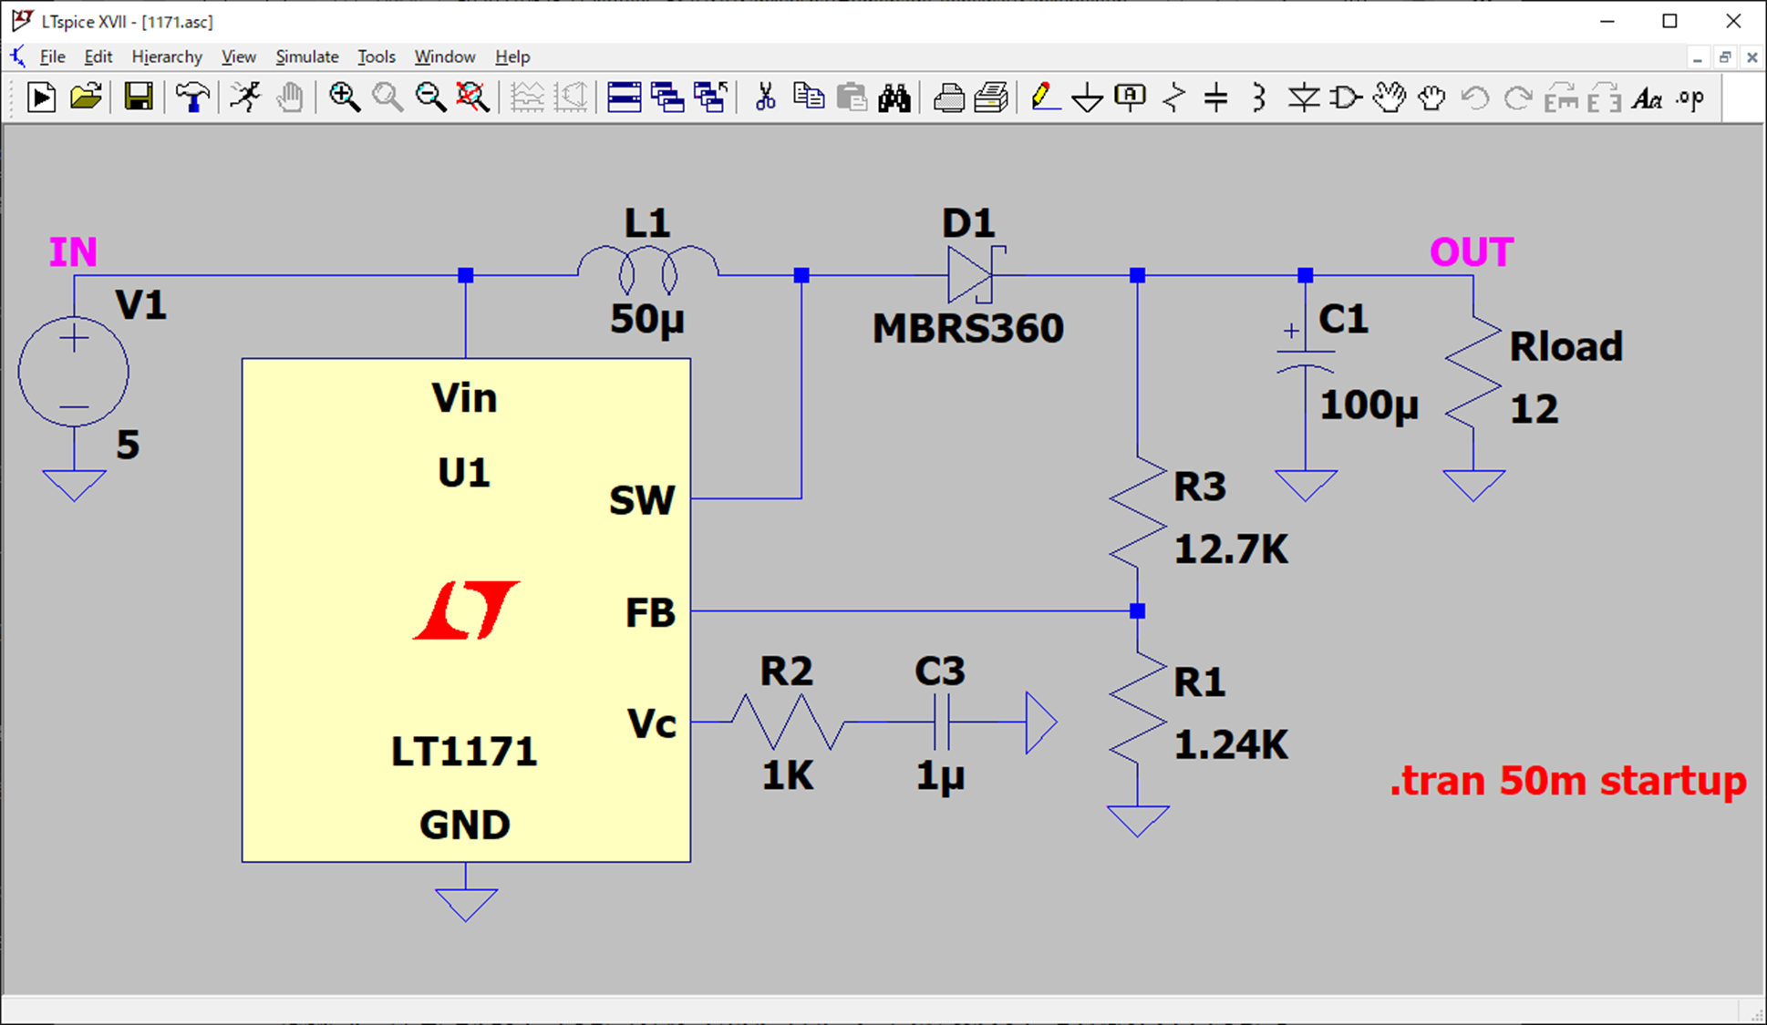Halt the simulation with the hand icon
The width and height of the screenshot is (1767, 1025).
[x=290, y=97]
